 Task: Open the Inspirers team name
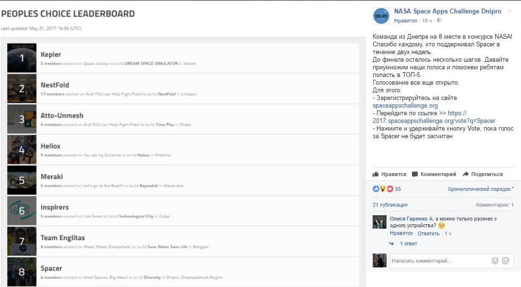55,207
